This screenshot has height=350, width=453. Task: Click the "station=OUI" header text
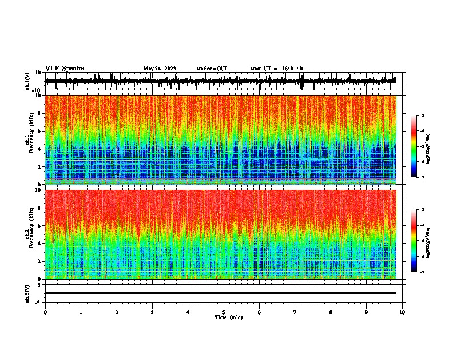(212, 69)
